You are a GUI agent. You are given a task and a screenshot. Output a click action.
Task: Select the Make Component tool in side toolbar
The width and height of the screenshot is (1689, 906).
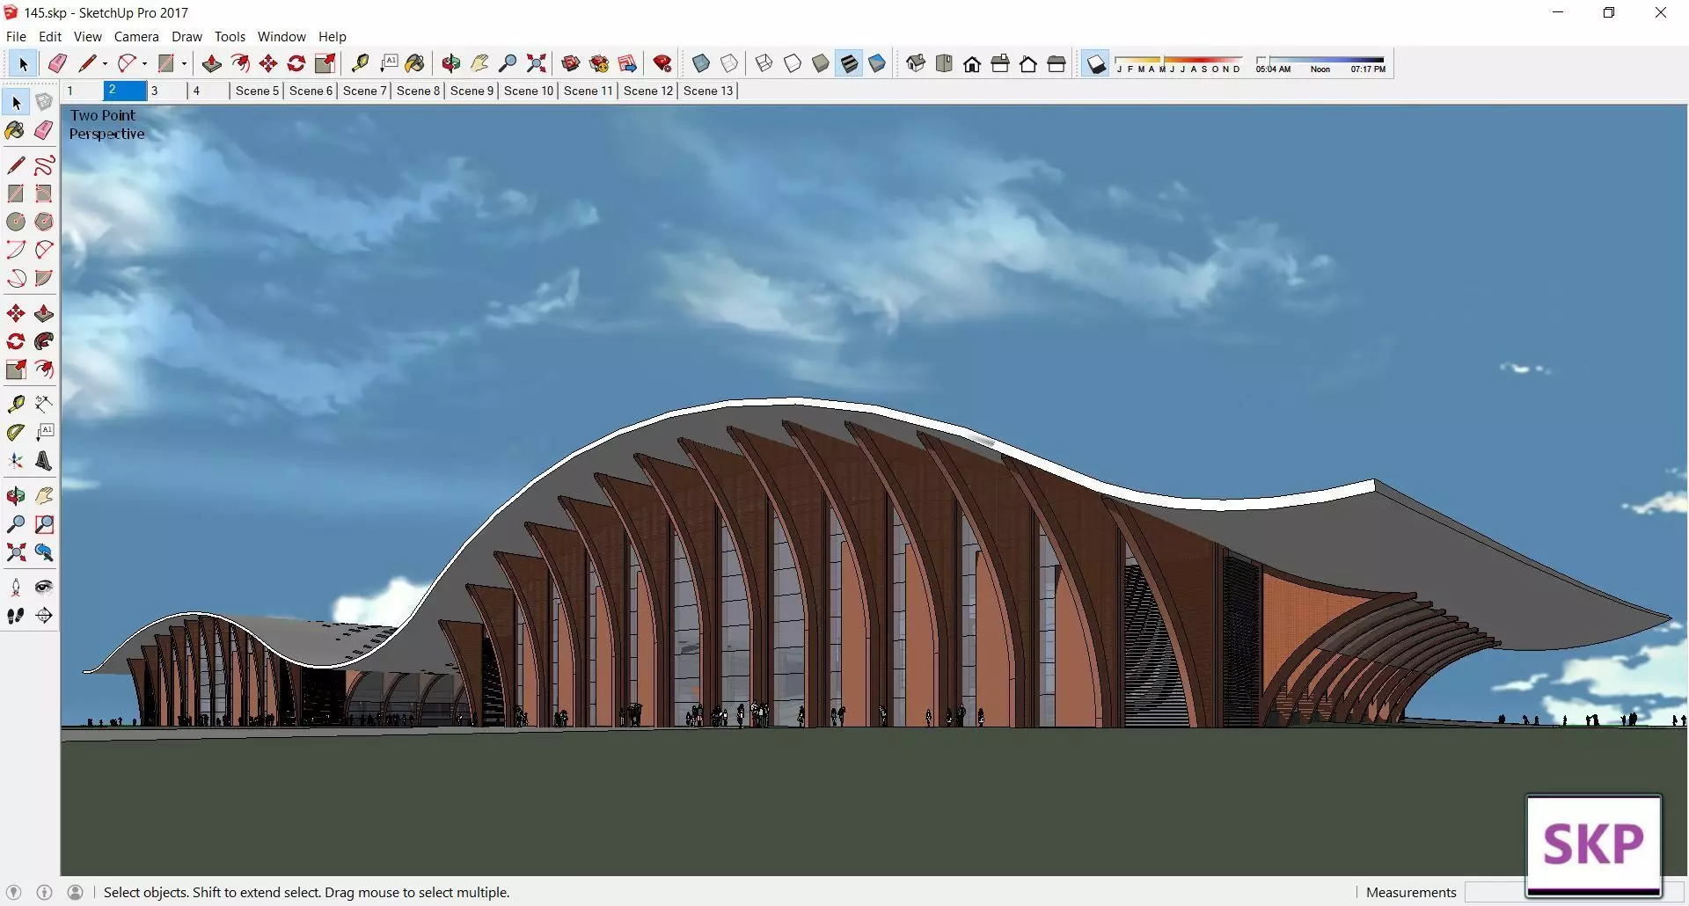tap(44, 103)
